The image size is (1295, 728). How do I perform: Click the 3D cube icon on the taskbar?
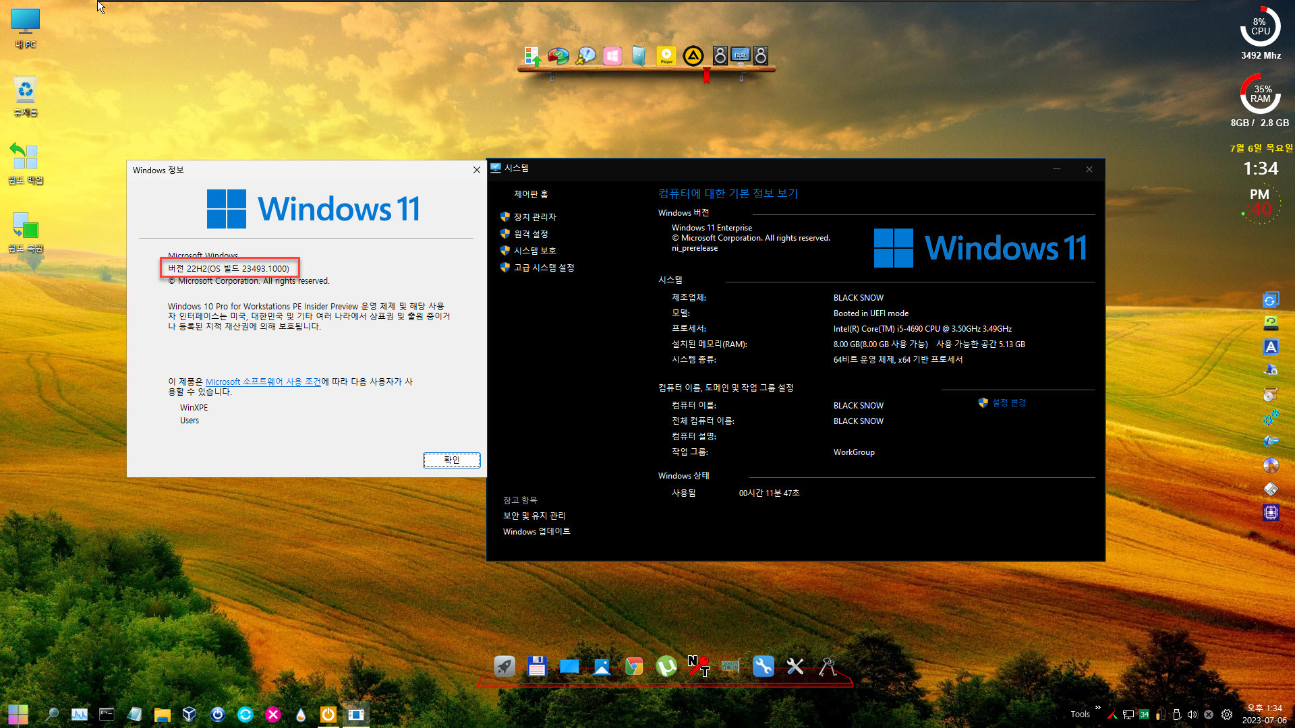tap(190, 715)
